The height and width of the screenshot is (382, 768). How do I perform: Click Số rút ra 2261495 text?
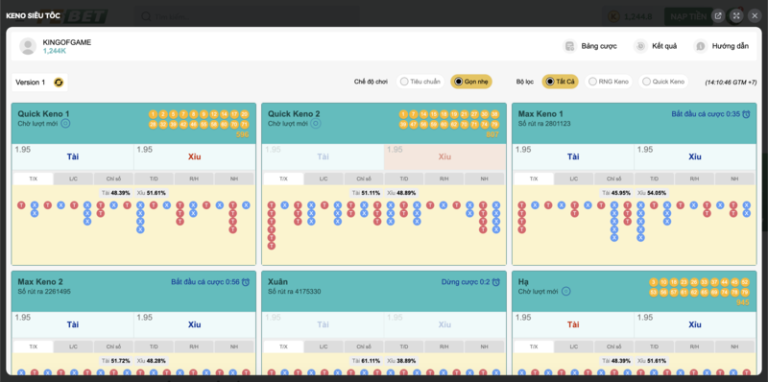(x=44, y=292)
